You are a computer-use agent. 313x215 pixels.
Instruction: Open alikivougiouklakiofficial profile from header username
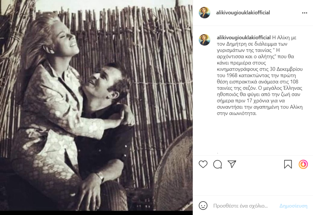[243, 12]
